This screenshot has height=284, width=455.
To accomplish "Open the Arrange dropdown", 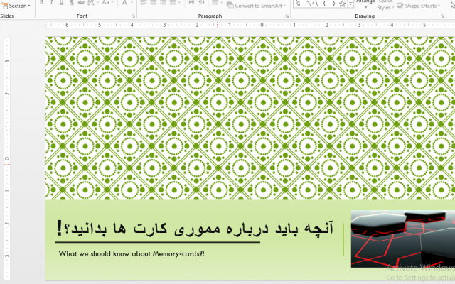I will [x=365, y=4].
